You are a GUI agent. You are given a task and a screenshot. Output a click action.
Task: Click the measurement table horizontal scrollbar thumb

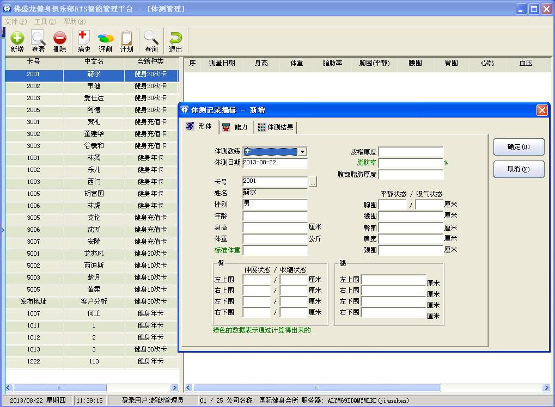(x=317, y=387)
